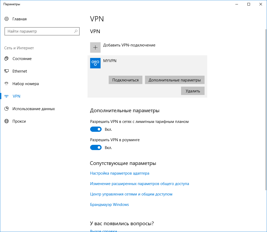Click the Прокси globe icon
Screen dimensions: 267x232
click(x=7, y=121)
